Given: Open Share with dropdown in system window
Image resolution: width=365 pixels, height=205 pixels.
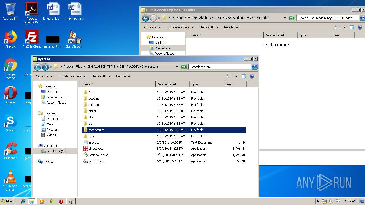Looking at the screenshot, I should tap(101, 76).
